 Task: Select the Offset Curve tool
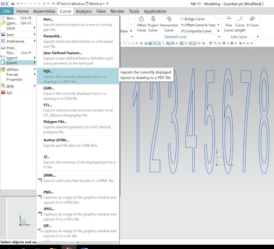(141, 24)
